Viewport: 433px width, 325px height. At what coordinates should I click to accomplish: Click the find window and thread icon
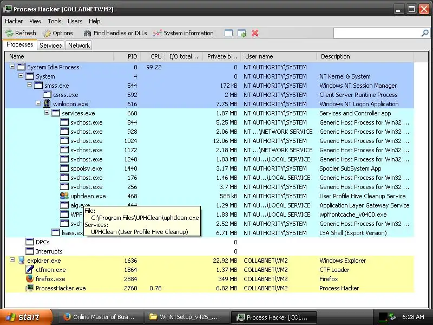(242, 33)
